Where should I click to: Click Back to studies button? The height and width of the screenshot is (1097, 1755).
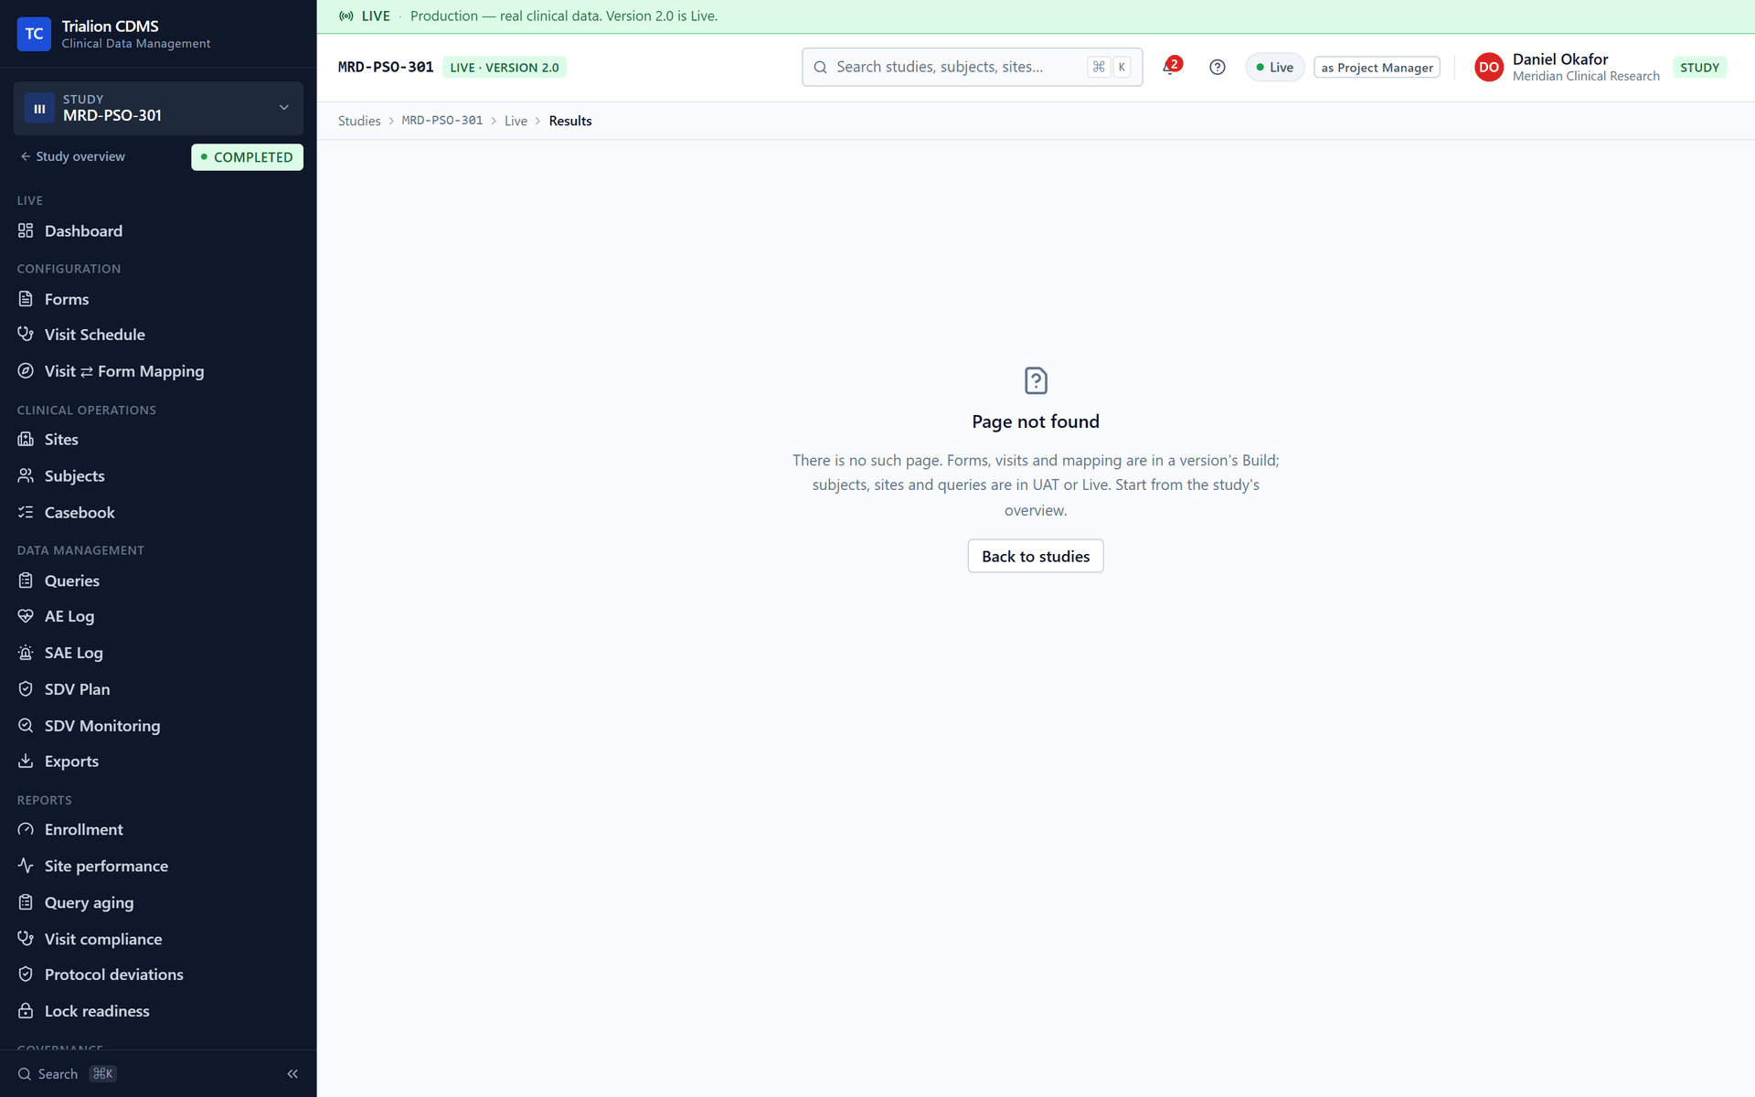pos(1036,556)
